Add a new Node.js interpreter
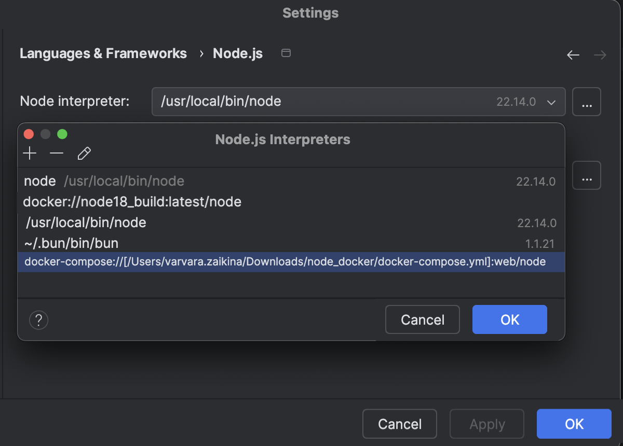 [30, 153]
